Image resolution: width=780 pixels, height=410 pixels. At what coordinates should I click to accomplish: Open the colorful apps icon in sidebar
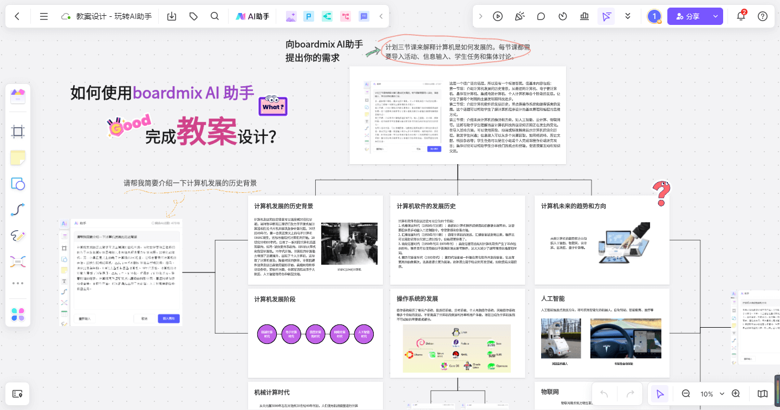[18, 315]
